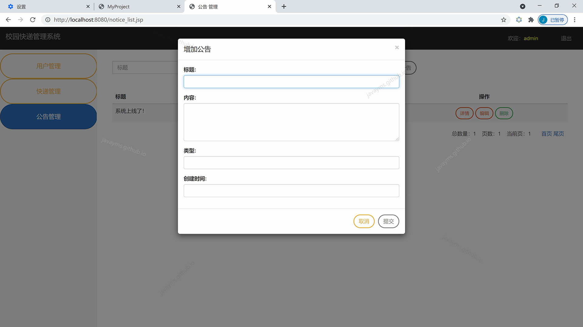
Task: Reload the notice_list.jsp page
Action: pyautogui.click(x=32, y=19)
